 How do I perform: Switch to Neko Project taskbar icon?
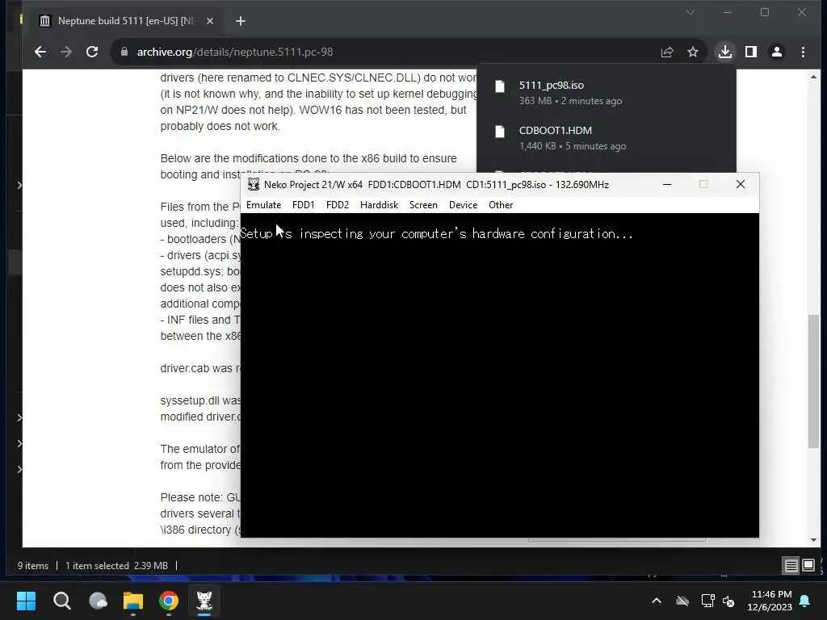(x=204, y=601)
